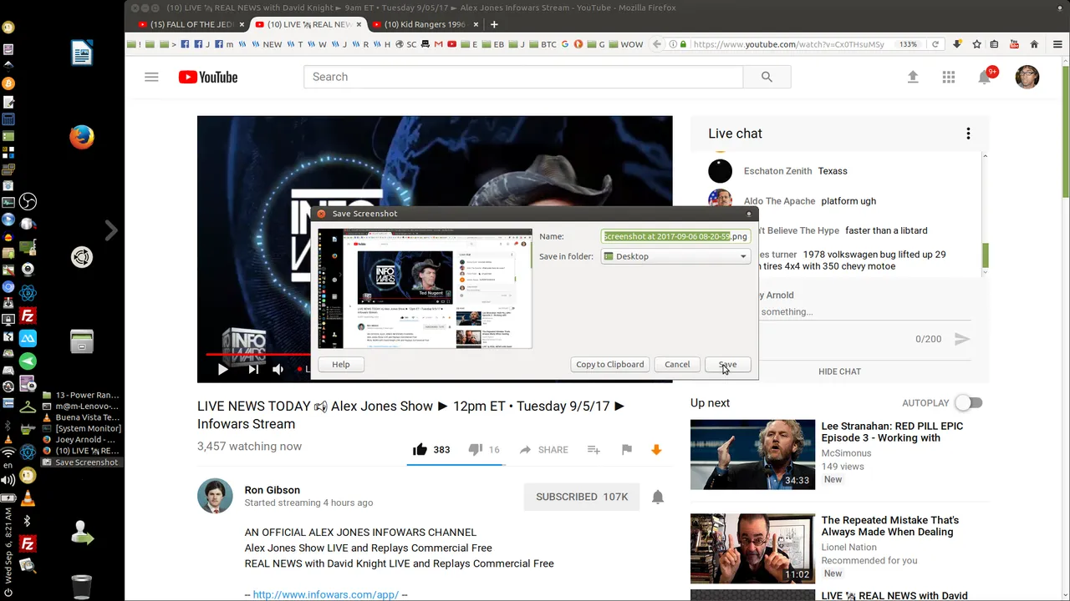Screen dimensions: 1070x601
Task: Select the 13 - Power Ran... window list entry
Action: click(81, 395)
